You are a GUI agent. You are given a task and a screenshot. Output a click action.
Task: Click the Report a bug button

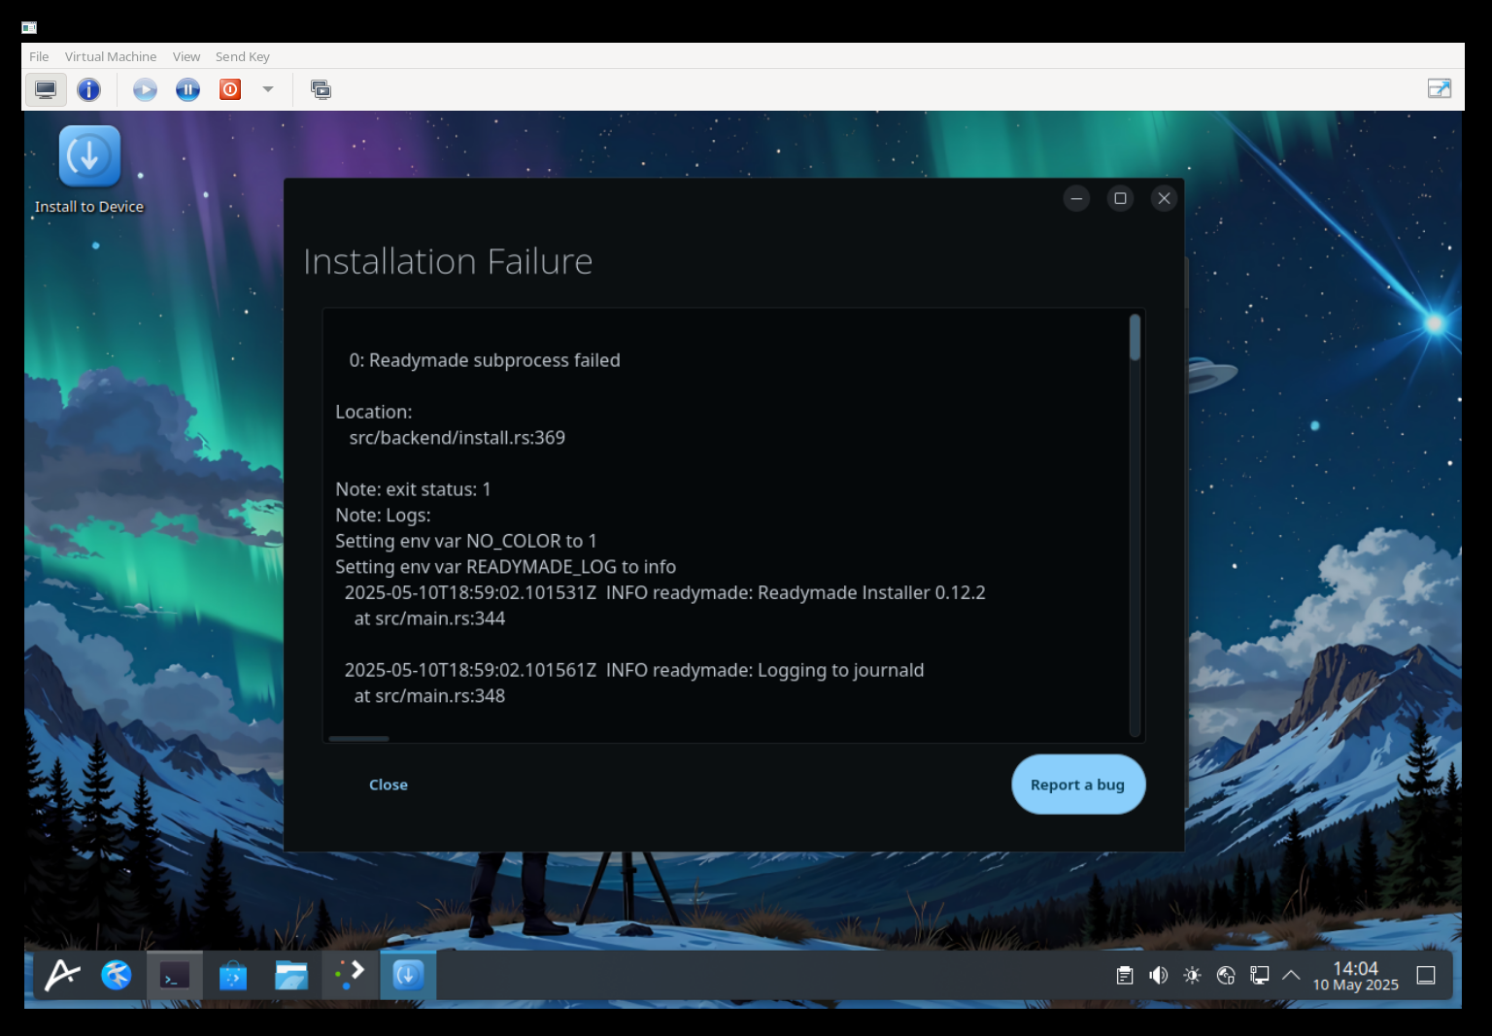(x=1078, y=785)
